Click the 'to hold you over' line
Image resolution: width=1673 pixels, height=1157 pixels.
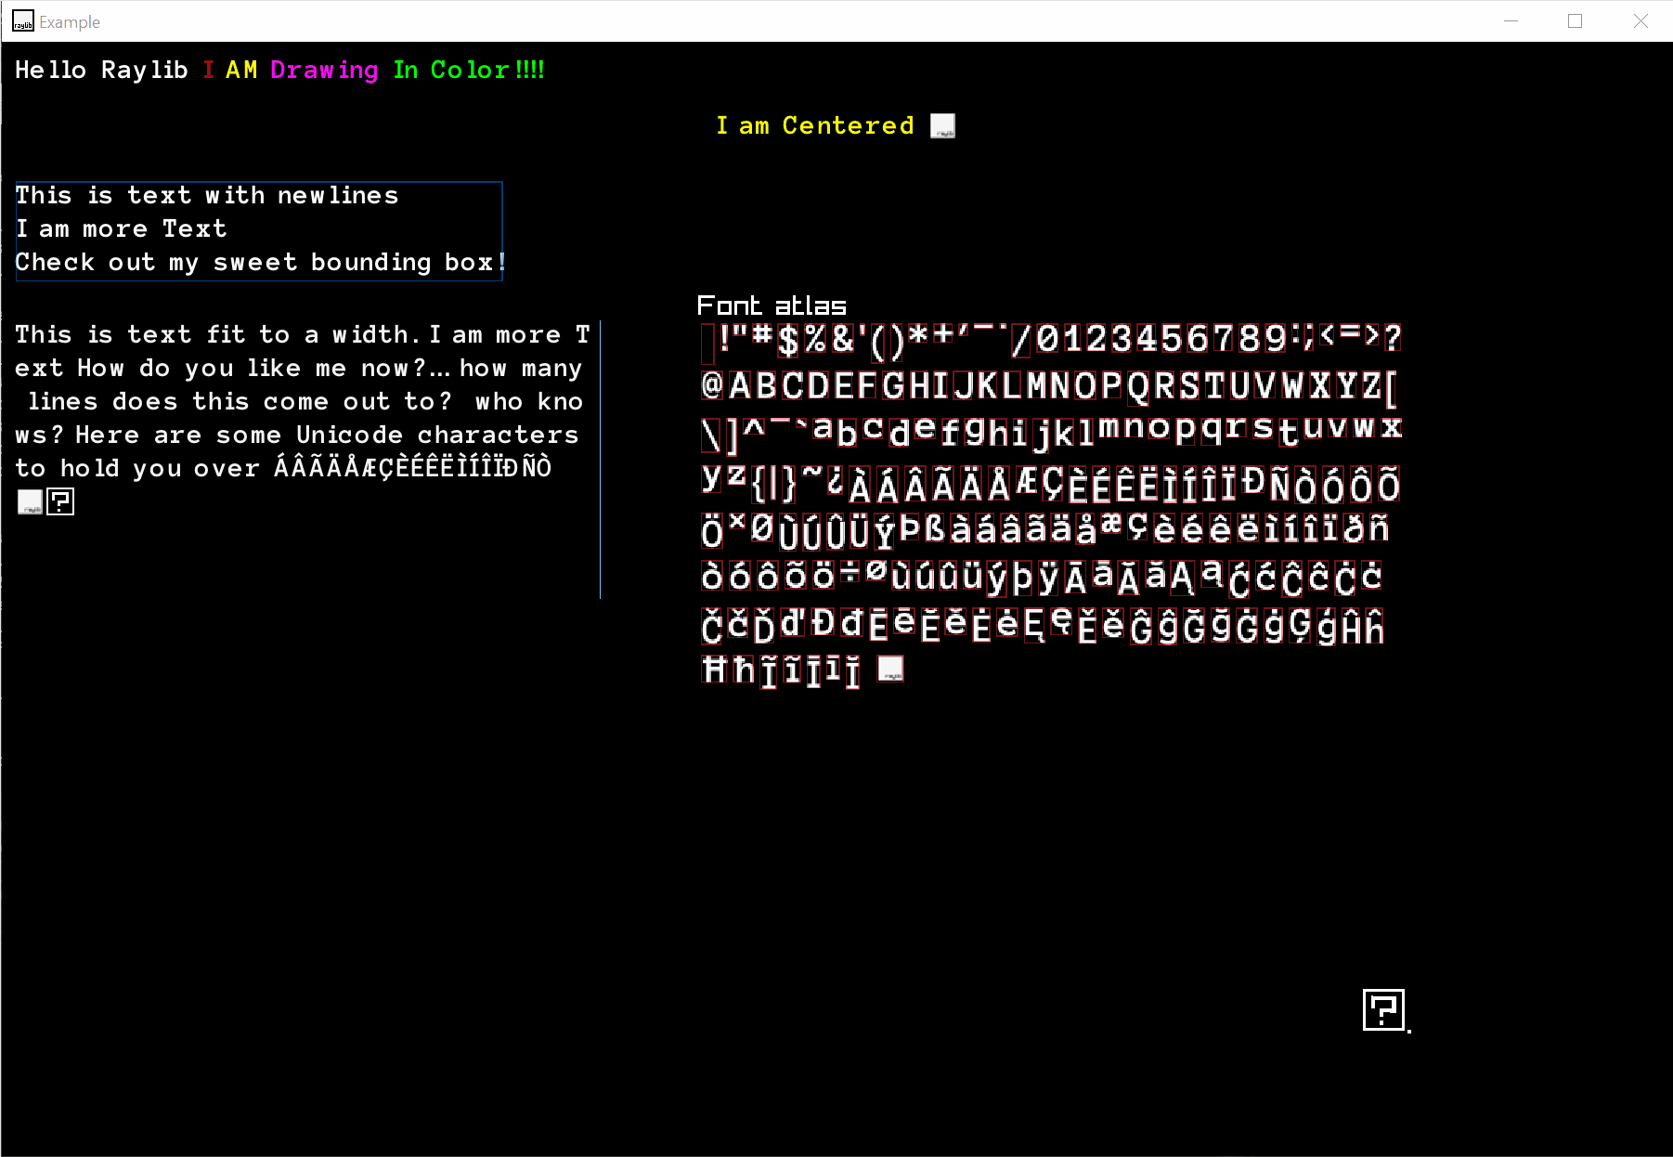click(x=283, y=467)
